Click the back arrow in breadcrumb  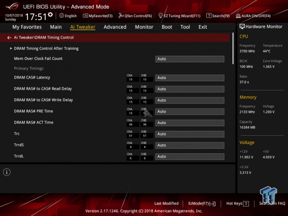tap(9, 38)
